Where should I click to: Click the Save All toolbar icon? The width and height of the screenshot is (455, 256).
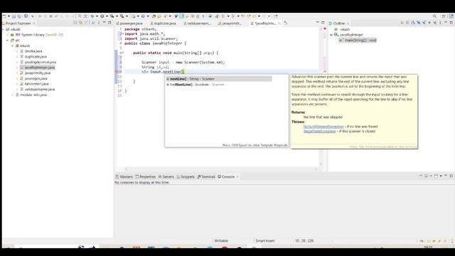pos(19,16)
